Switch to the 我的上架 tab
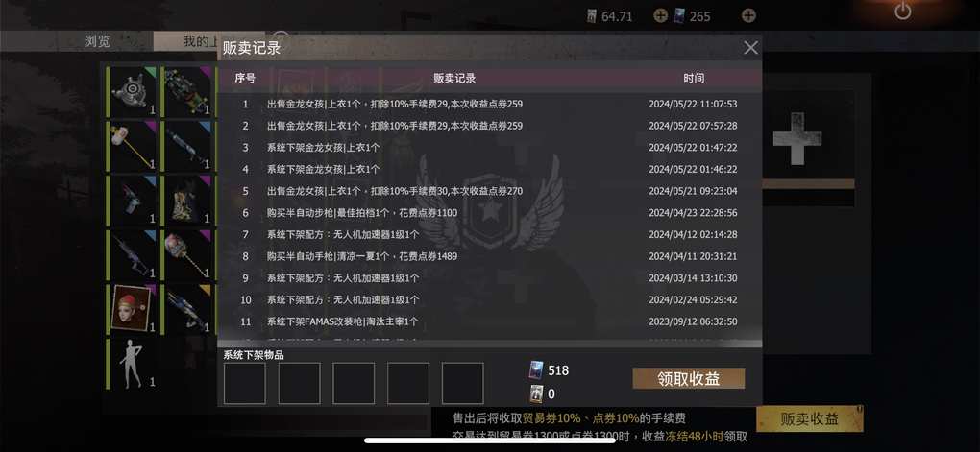Image resolution: width=980 pixels, height=452 pixels. [200, 41]
